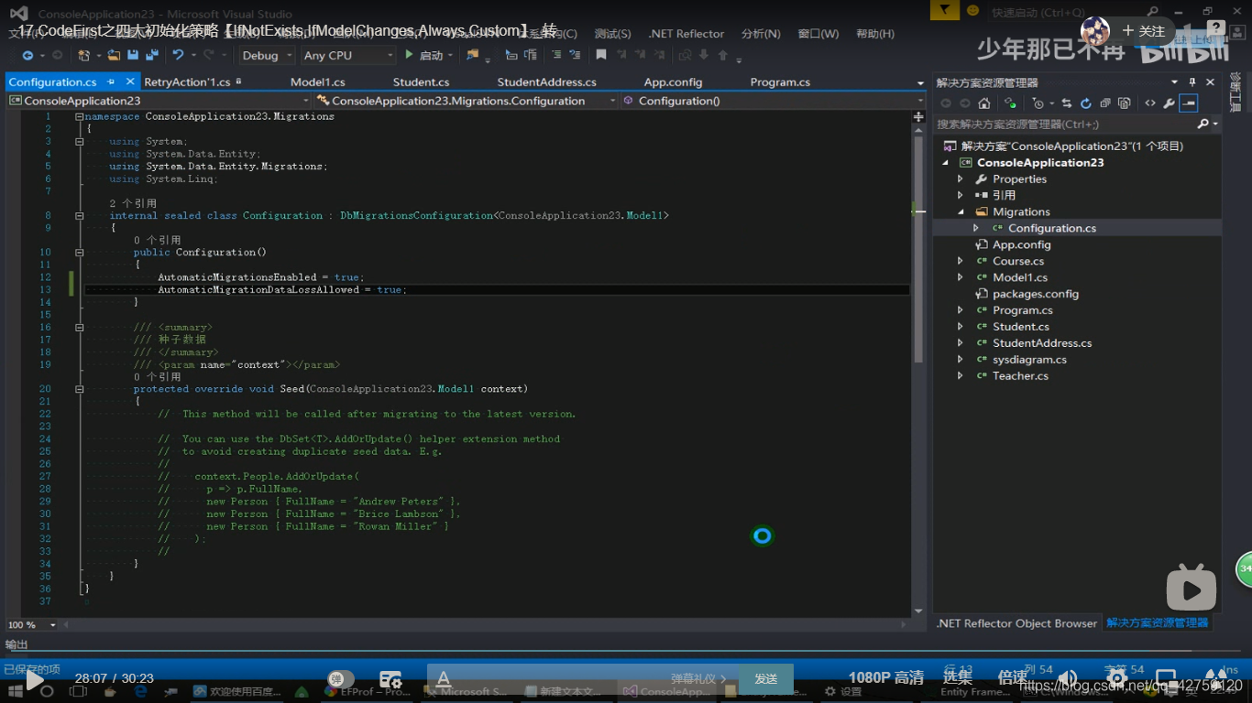Image resolution: width=1252 pixels, height=703 pixels.
Task: Open the 测试(S) menu
Action: click(x=612, y=34)
